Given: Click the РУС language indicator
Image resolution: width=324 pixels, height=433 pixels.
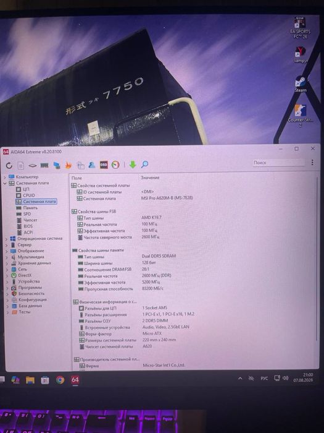Looking at the screenshot, I should coord(264,378).
